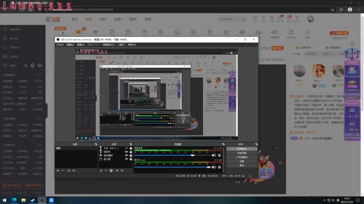Open the messages icon in Douyu header
364x204 pixels.
click(x=288, y=18)
